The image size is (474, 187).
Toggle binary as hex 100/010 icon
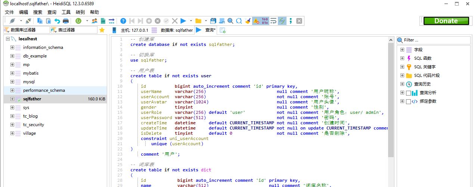point(265,21)
